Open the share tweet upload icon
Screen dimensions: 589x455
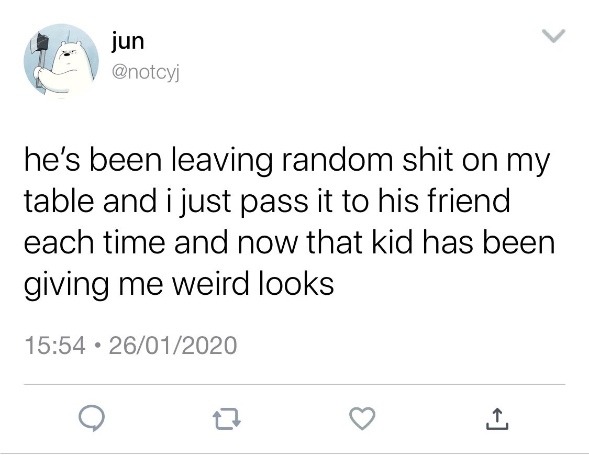click(497, 418)
